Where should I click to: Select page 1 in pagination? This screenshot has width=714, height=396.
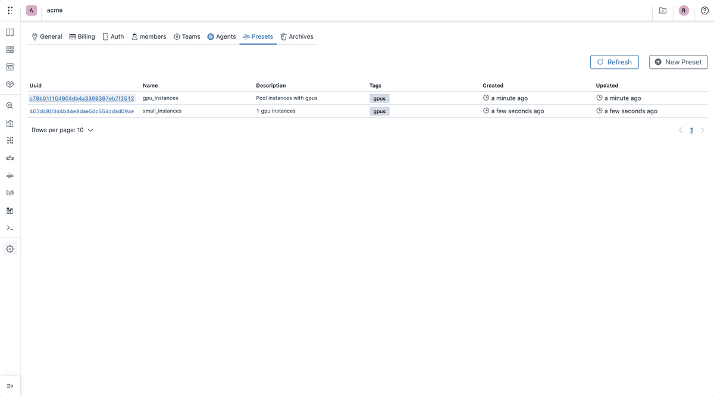pyautogui.click(x=691, y=130)
